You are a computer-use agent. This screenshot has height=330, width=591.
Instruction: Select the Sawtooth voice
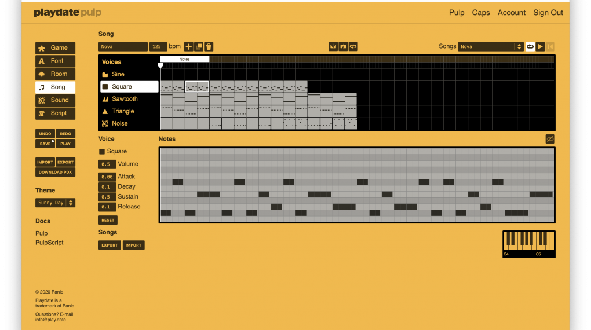coord(125,99)
